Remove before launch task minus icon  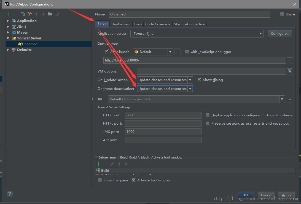105,164
